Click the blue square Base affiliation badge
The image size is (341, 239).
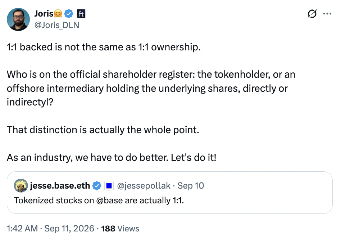tap(109, 186)
